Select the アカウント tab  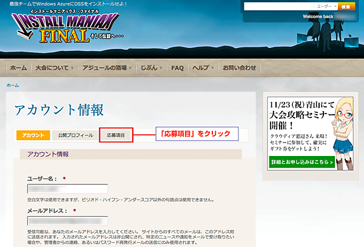[x=33, y=135]
